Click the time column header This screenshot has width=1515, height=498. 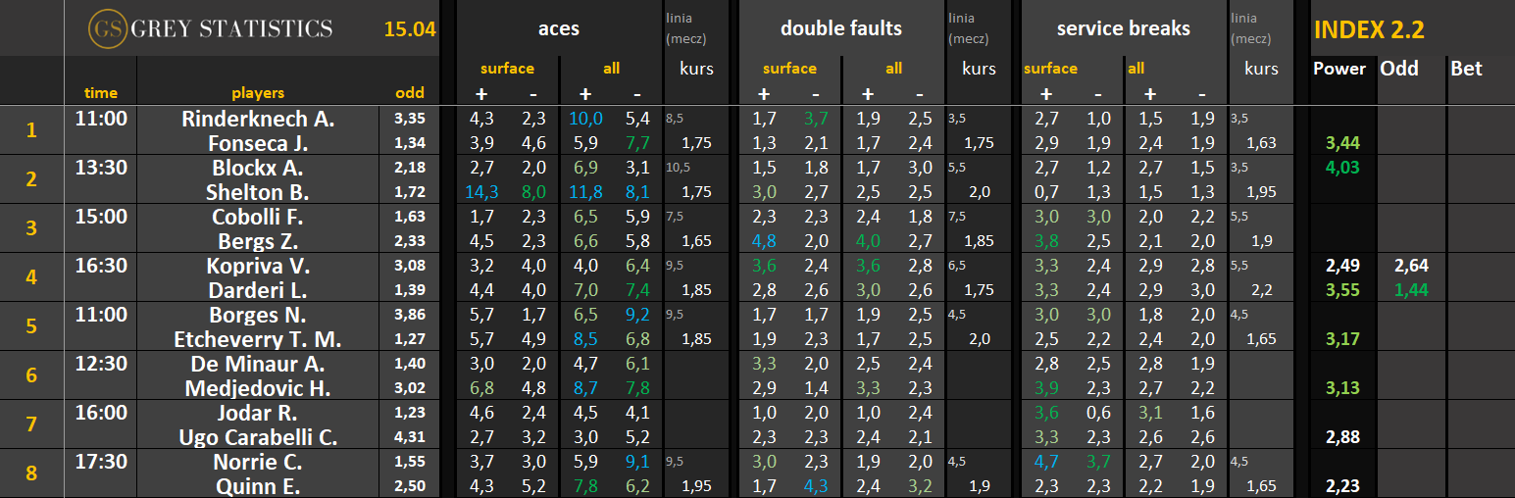click(x=100, y=93)
